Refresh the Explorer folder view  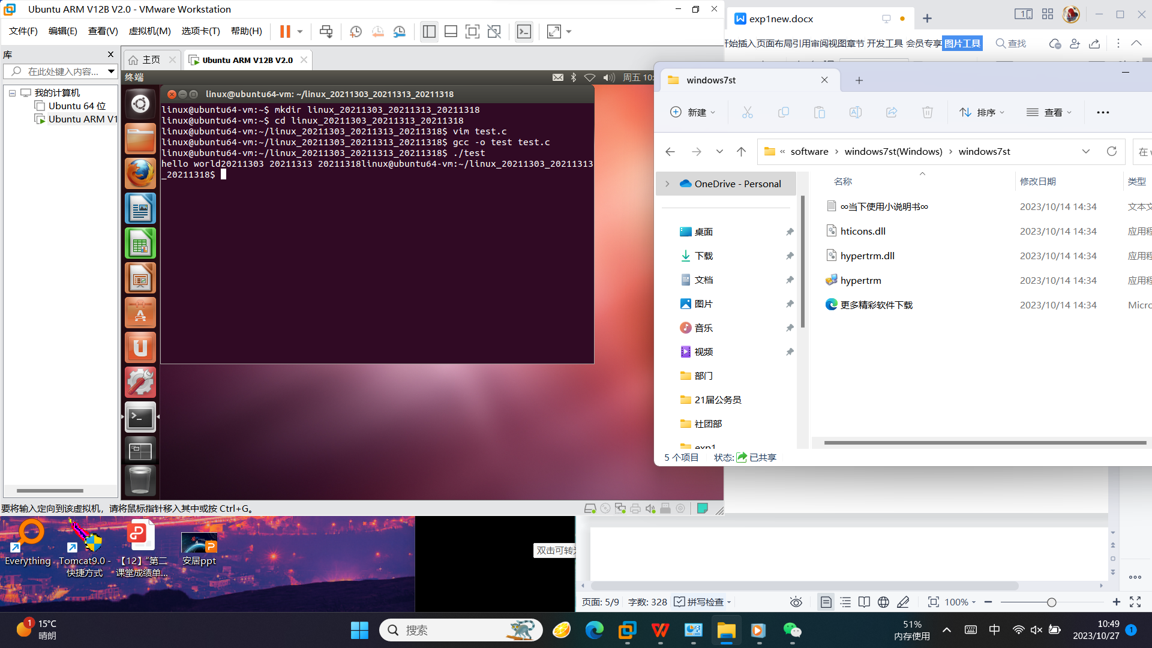click(1111, 151)
